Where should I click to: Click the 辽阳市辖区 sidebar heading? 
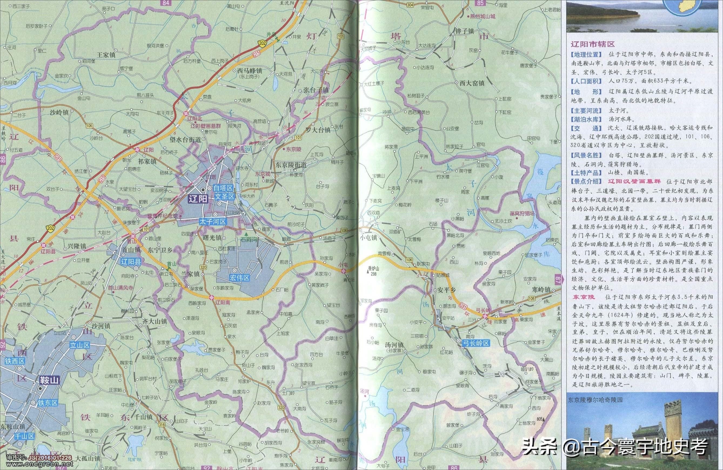pyautogui.click(x=593, y=44)
